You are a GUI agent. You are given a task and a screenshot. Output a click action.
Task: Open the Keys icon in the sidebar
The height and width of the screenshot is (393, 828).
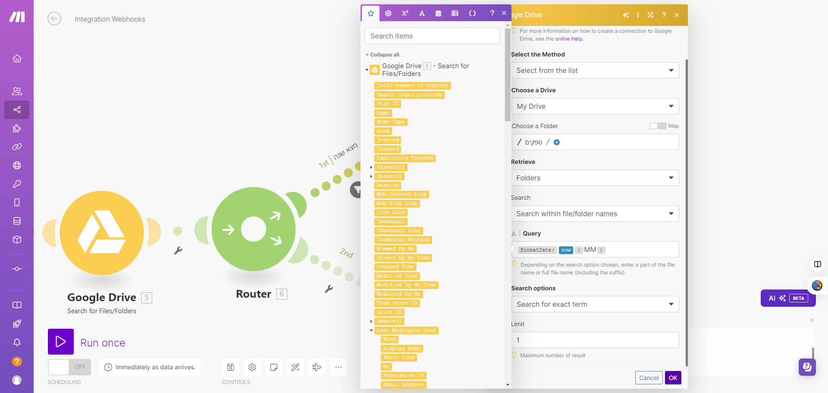[17, 184]
